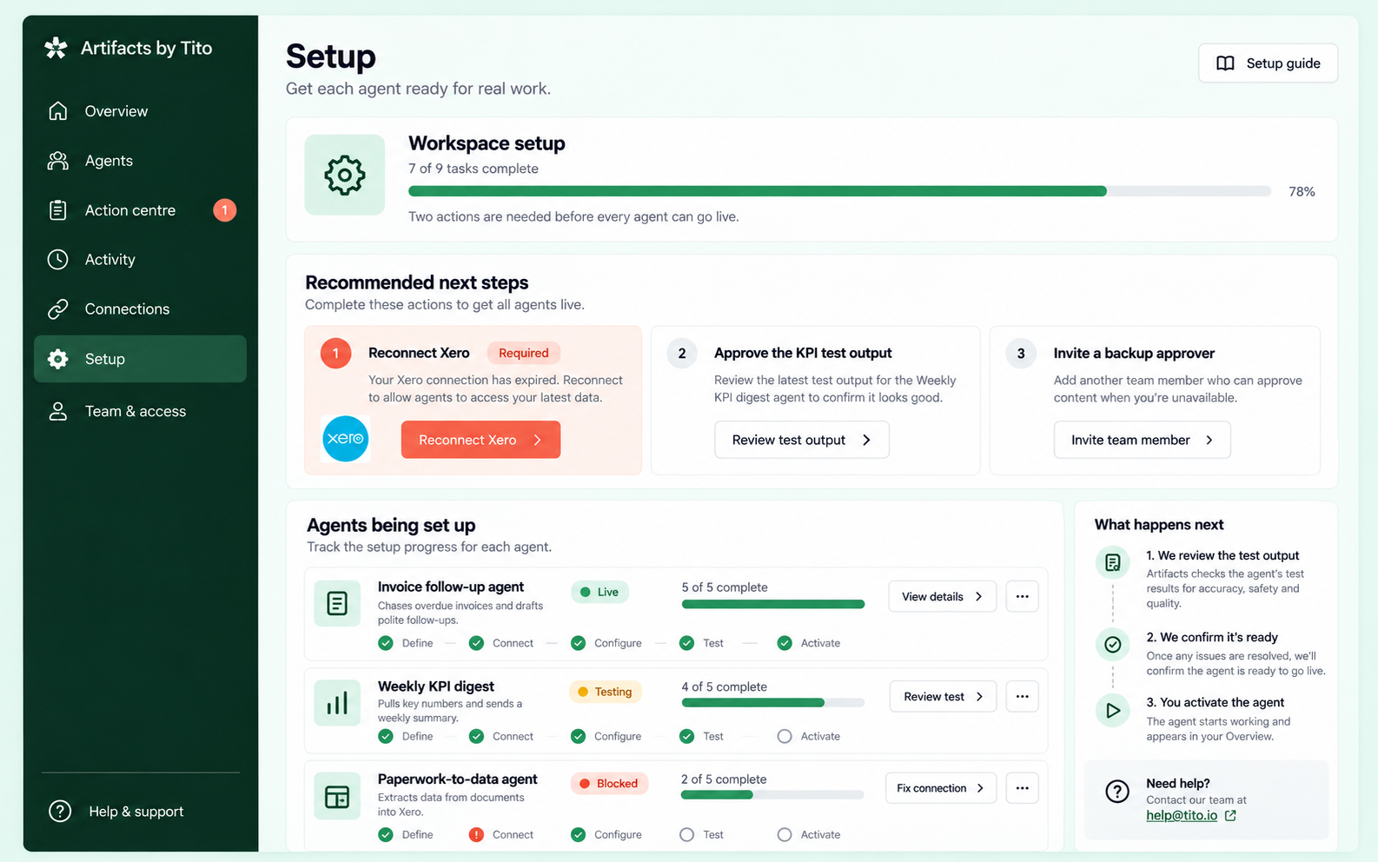Click the step 1 number badge
Screen dimensions: 1378x862
335,353
